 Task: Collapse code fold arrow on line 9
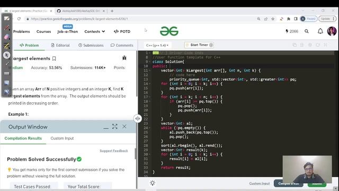point(150,62)
